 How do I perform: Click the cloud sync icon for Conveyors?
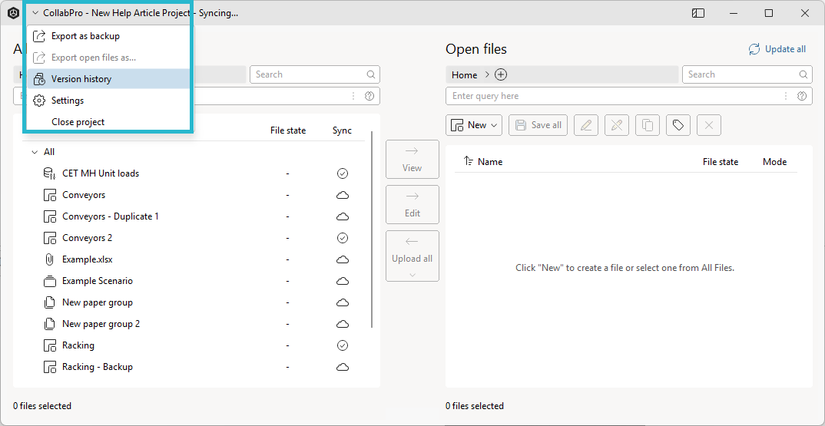(x=343, y=195)
